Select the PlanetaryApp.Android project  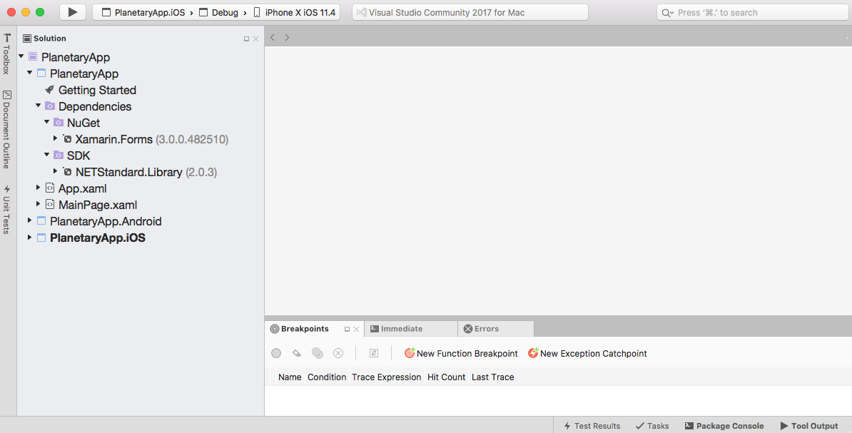click(x=106, y=221)
